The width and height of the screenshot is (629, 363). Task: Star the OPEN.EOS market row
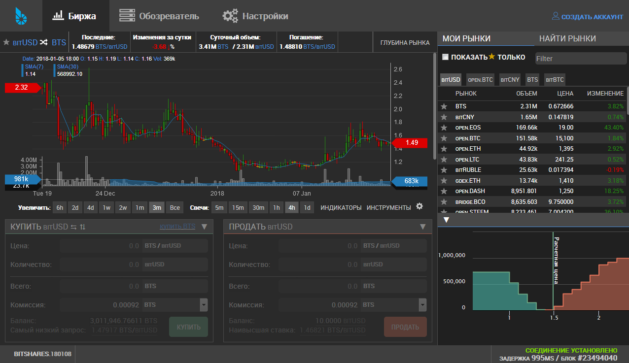[444, 128]
